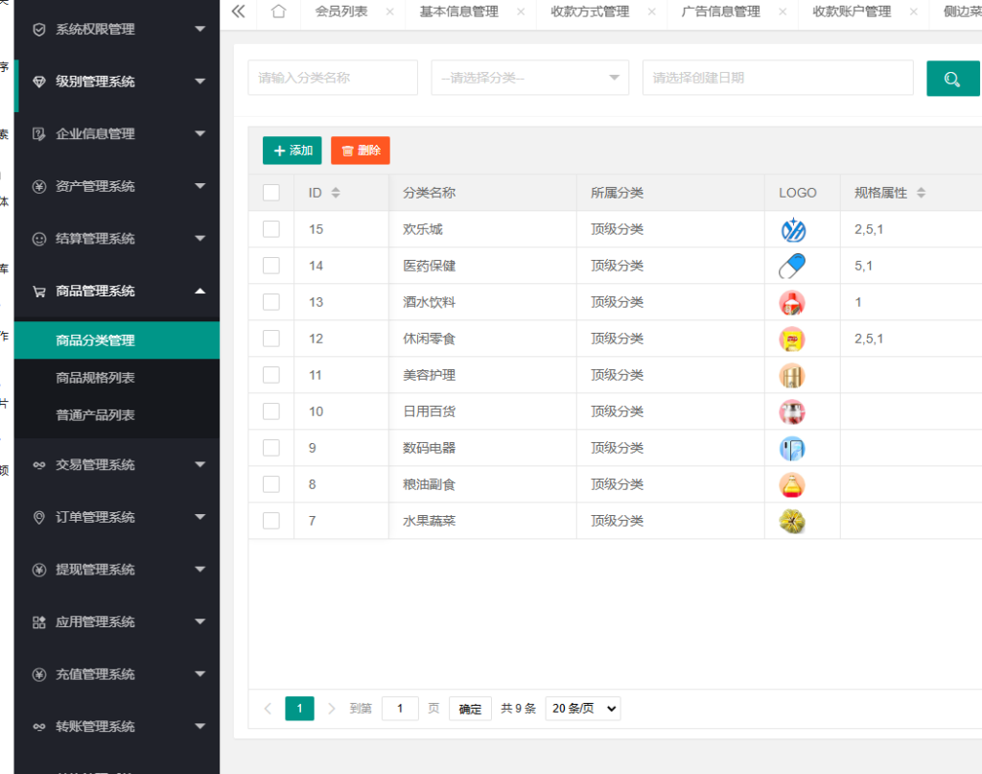The height and width of the screenshot is (774, 982).
Task: Select the 系统权限管理 shield icon
Action: click(39, 29)
